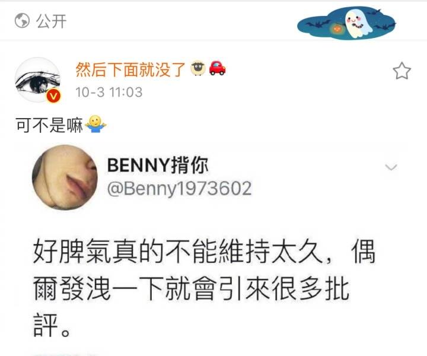Click the @Benny1973602 handle
This screenshot has height=356, width=427.
pyautogui.click(x=179, y=189)
